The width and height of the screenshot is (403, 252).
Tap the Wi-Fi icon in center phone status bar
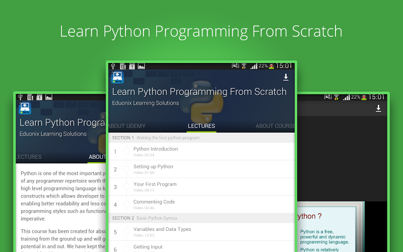[244, 67]
